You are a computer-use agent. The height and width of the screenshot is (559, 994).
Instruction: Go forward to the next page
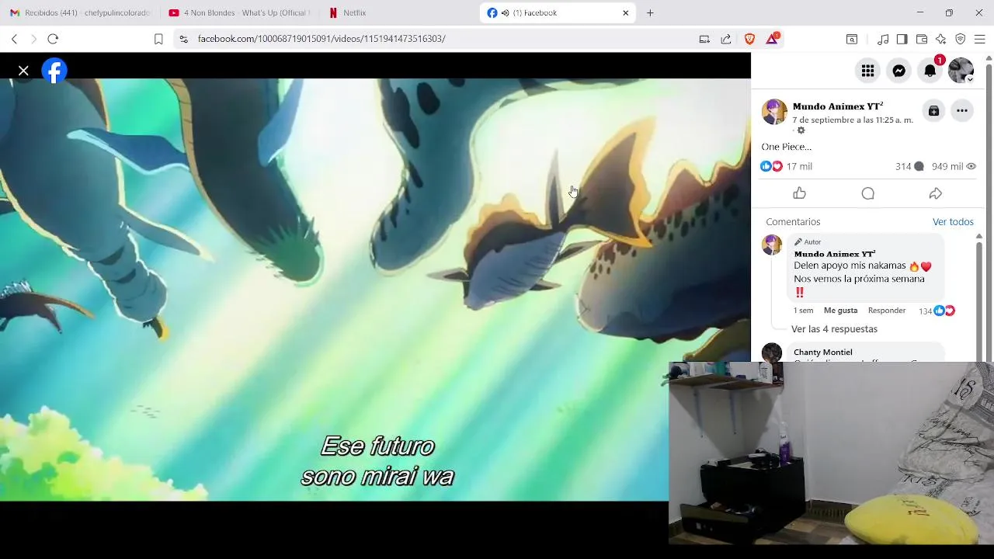(33, 39)
